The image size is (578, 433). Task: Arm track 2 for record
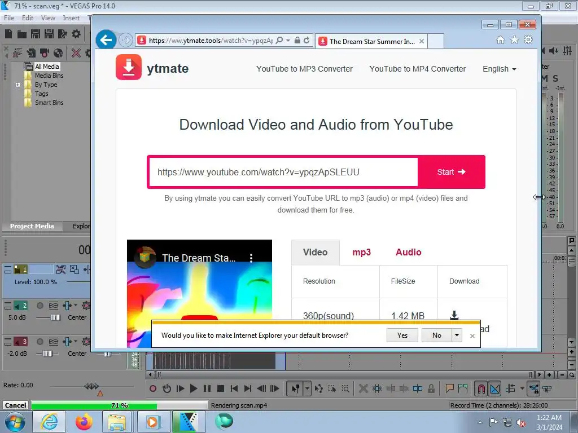click(x=40, y=306)
